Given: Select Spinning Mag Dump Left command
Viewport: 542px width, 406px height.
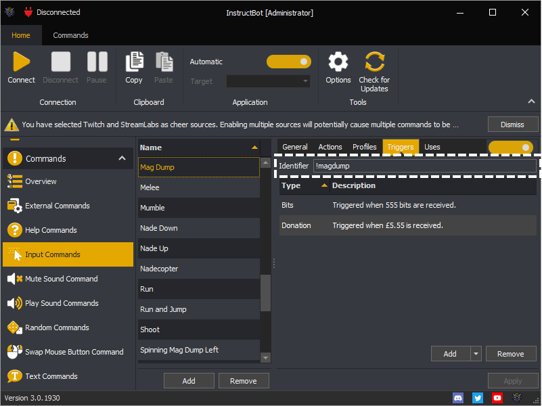Looking at the screenshot, I should pos(199,350).
